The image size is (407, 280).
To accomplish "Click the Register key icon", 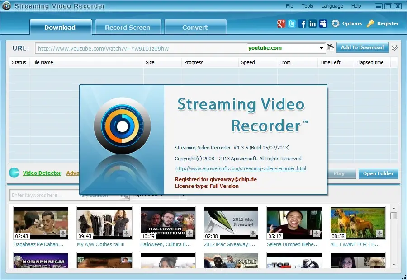I will point(370,23).
